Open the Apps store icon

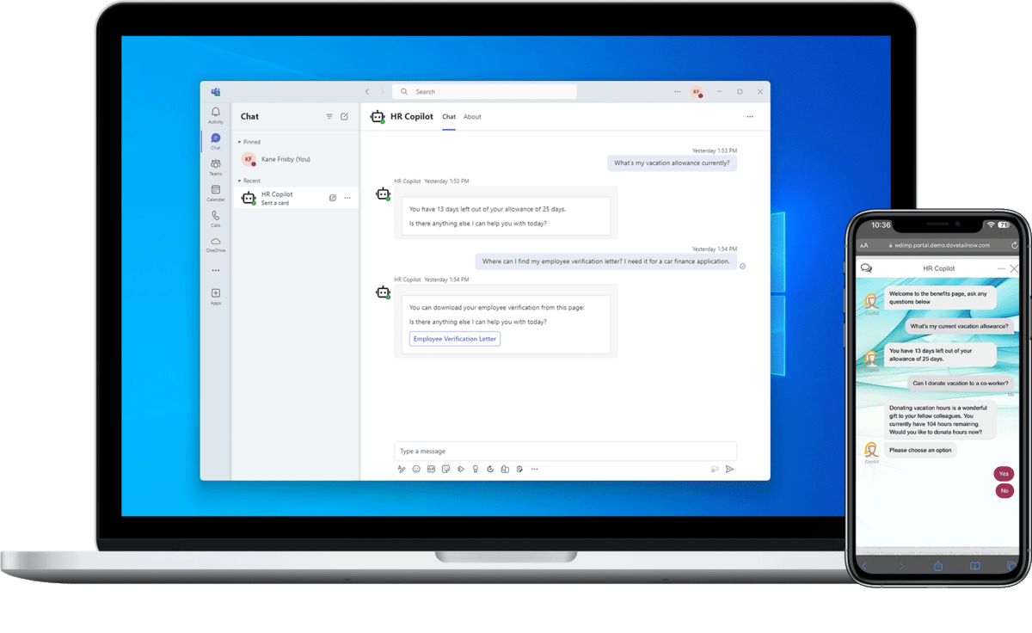tap(215, 295)
